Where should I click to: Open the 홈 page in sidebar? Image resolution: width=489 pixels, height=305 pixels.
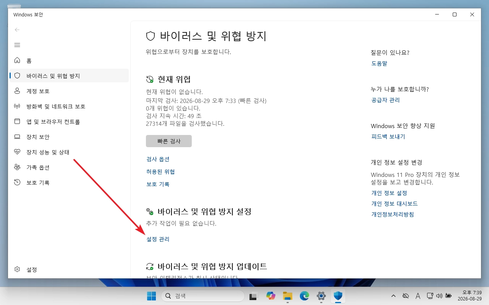69,61
